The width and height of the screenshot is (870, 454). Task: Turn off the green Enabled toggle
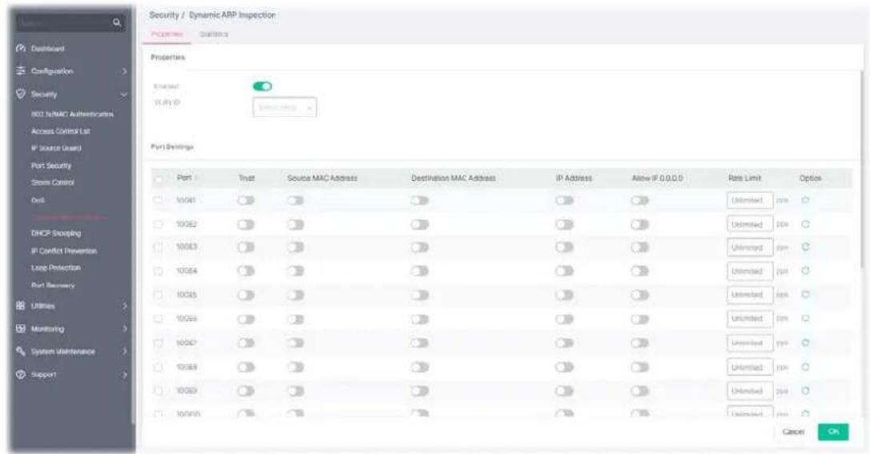(263, 86)
